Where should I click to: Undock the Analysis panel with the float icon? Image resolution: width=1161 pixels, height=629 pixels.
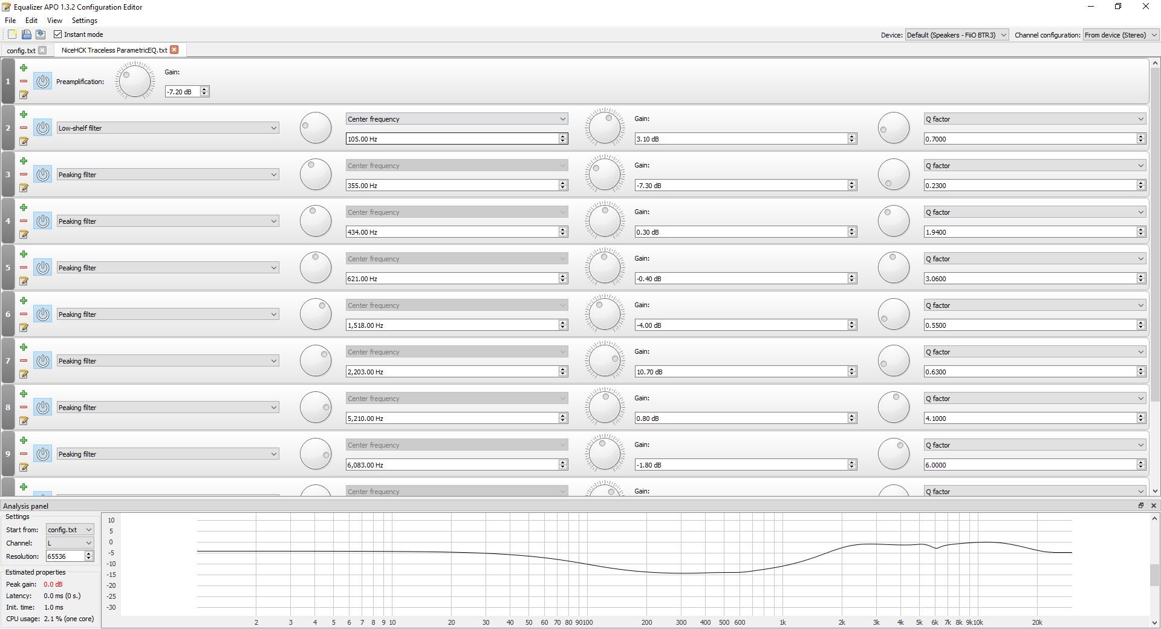tap(1141, 506)
